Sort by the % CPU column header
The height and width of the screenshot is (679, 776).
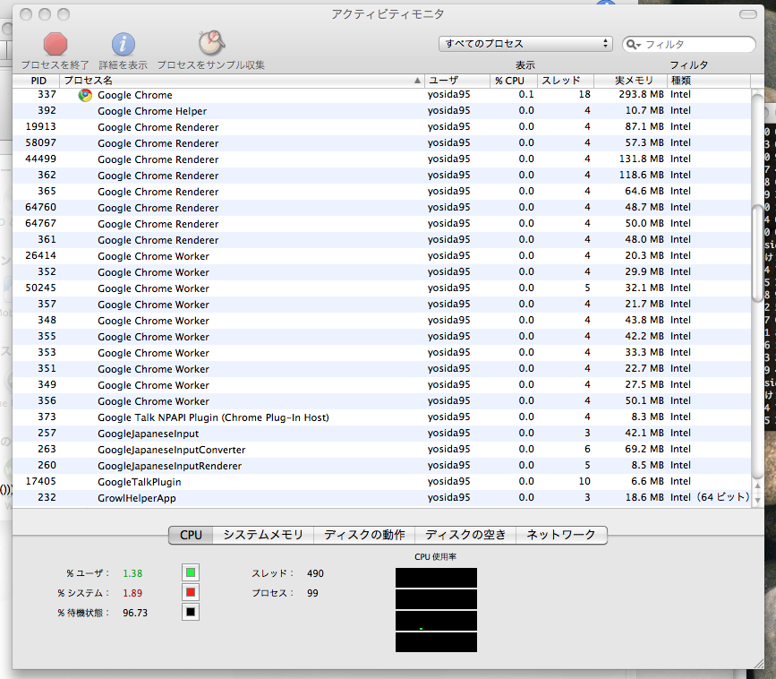[513, 81]
